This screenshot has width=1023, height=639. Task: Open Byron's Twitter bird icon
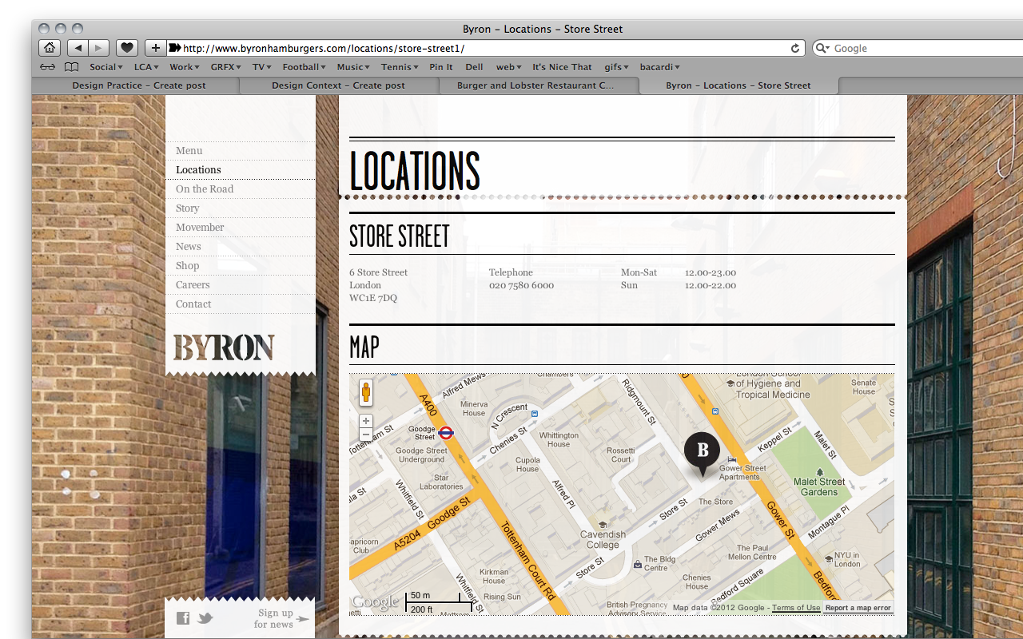tap(205, 618)
